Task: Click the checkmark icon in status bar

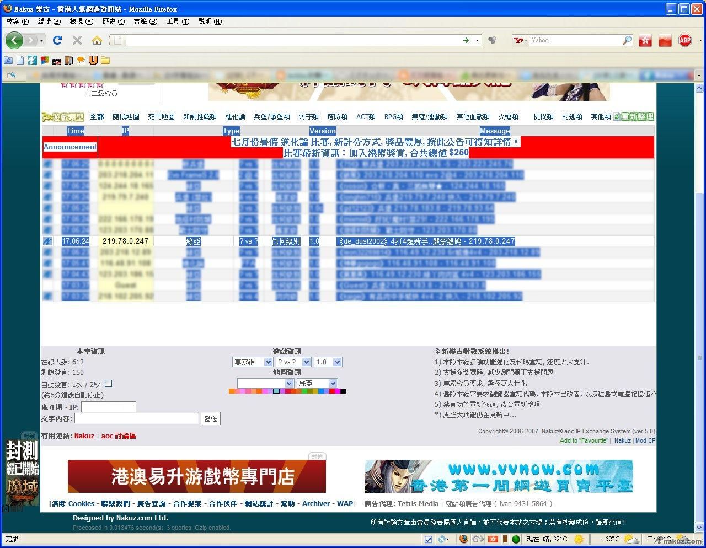Action: (x=429, y=539)
